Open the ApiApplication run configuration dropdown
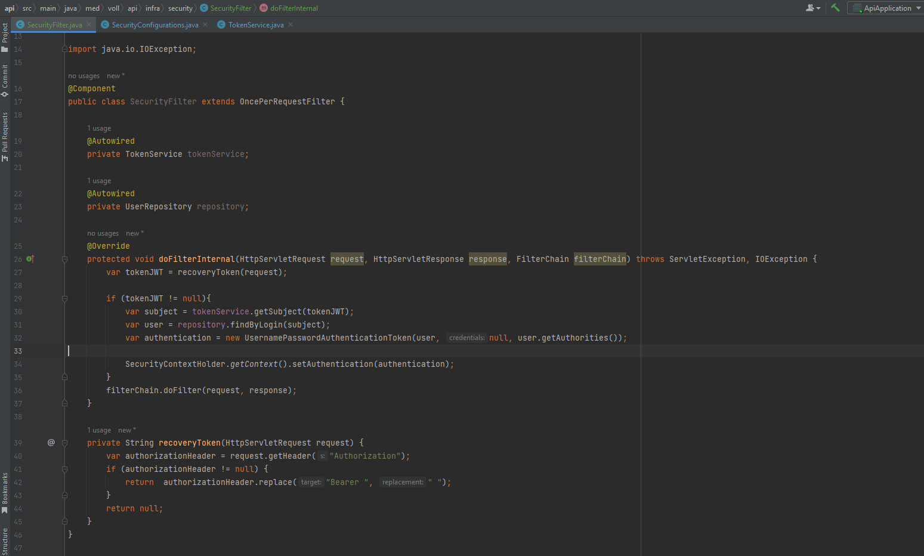Image resolution: width=924 pixels, height=556 pixels. (887, 8)
